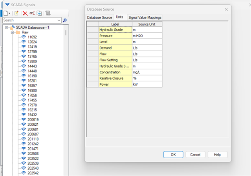The width and height of the screenshot is (251, 176).
Task: Click the Help button
Action: pyautogui.click(x=217, y=155)
